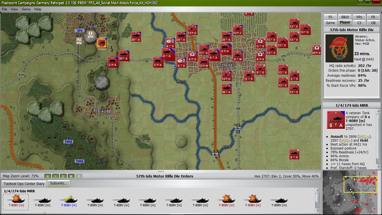Click the 84% average readiness value
The image size is (382, 215).
click(362, 76)
